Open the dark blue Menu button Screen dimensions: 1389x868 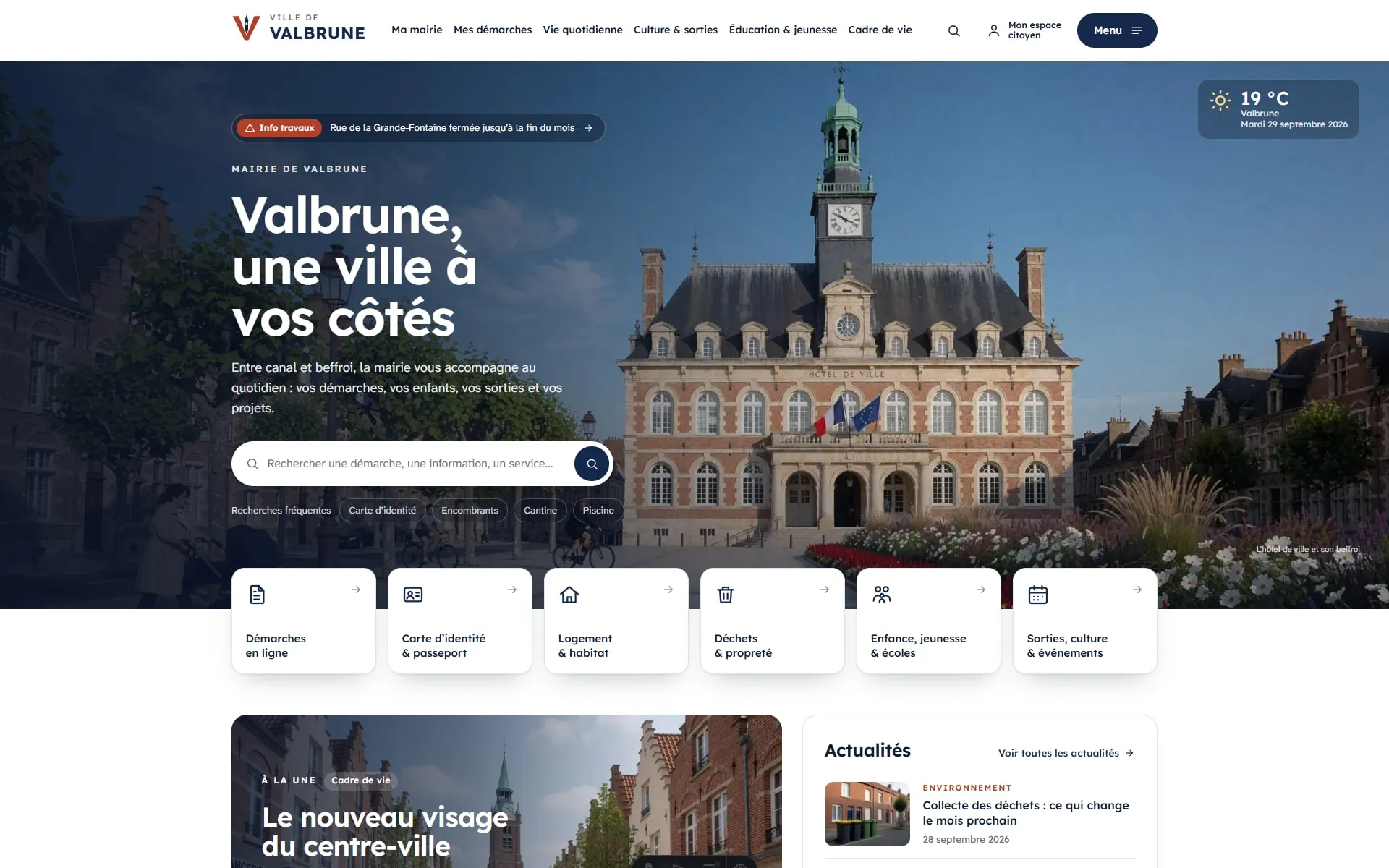pos(1117,30)
